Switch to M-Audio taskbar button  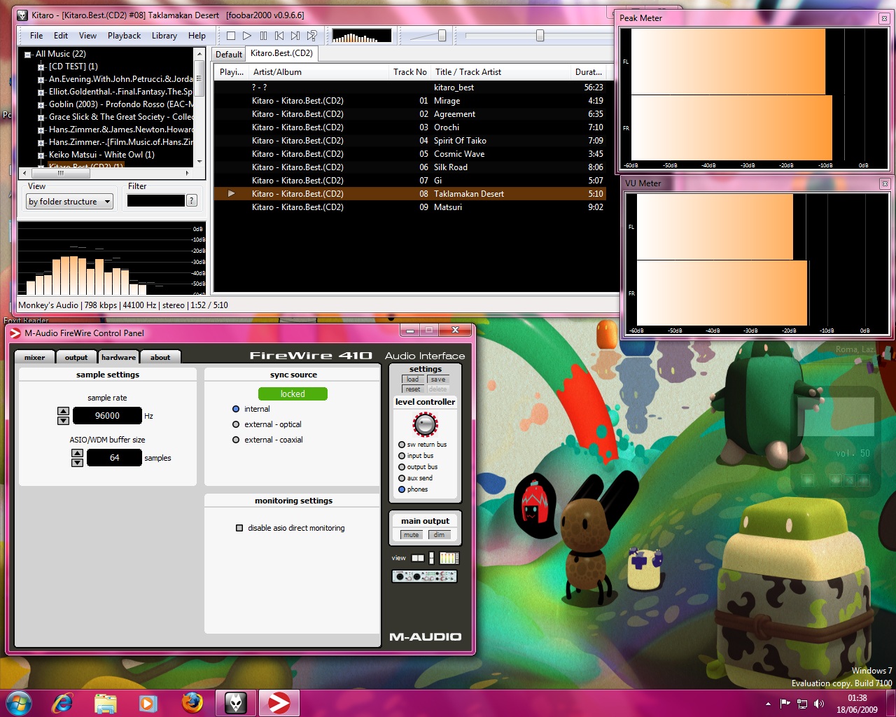coord(279,703)
